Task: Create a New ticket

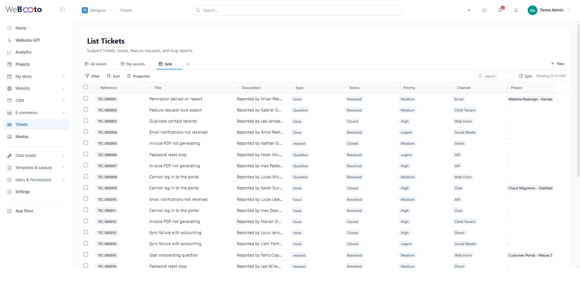Action: click(558, 63)
